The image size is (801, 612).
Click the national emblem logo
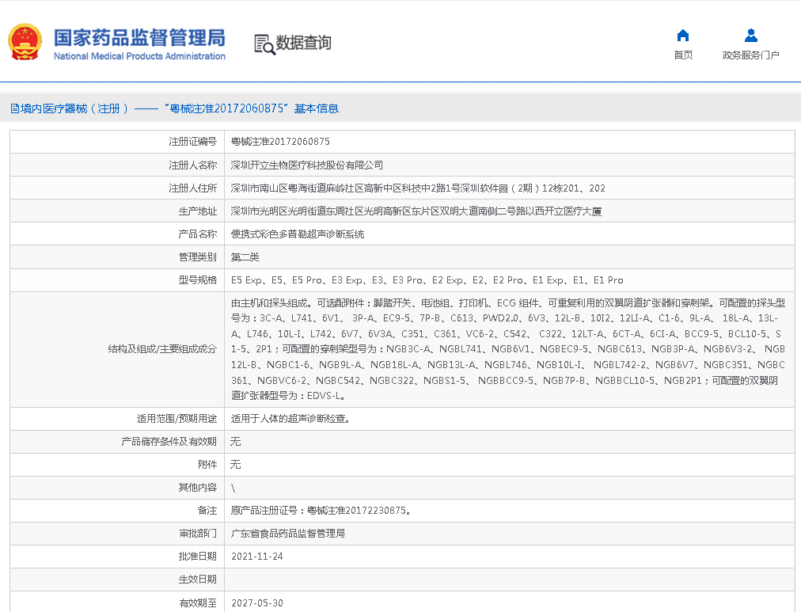tap(25, 42)
